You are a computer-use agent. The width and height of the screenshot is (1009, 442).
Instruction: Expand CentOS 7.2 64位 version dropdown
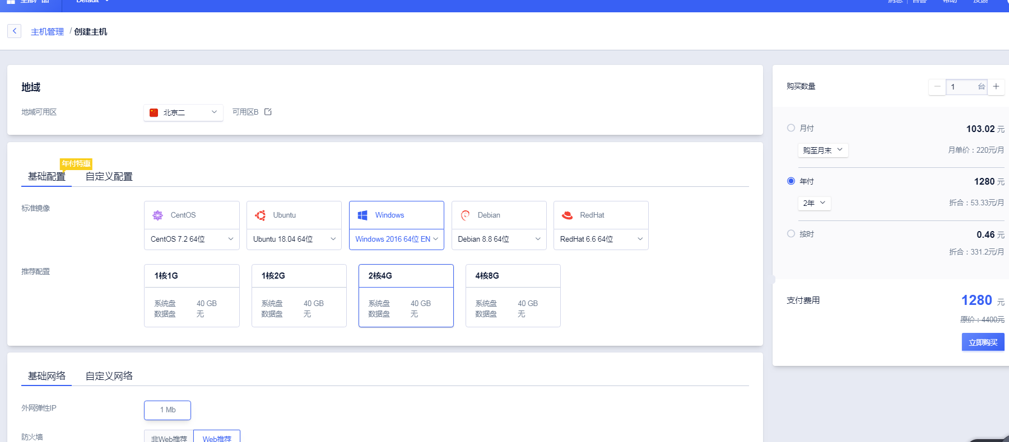192,239
